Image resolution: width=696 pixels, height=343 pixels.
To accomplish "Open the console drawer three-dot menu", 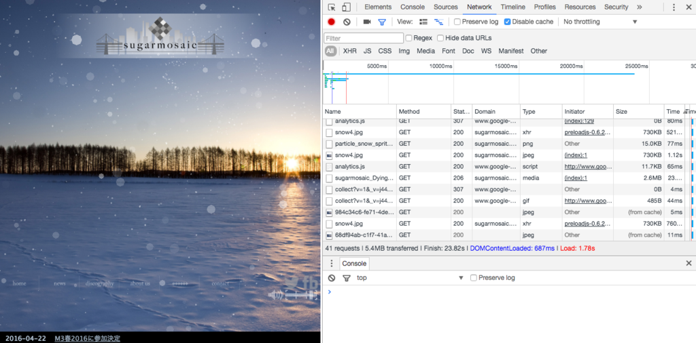I will point(331,263).
